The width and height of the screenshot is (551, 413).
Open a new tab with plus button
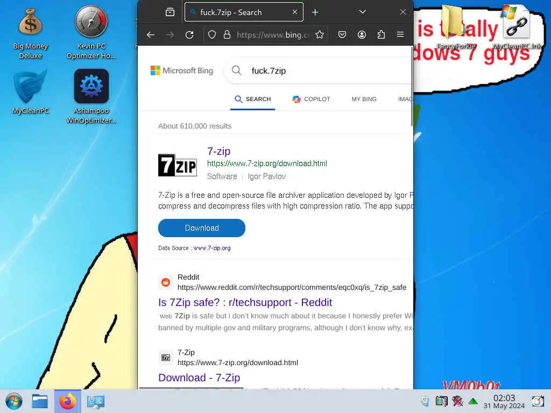pos(315,12)
